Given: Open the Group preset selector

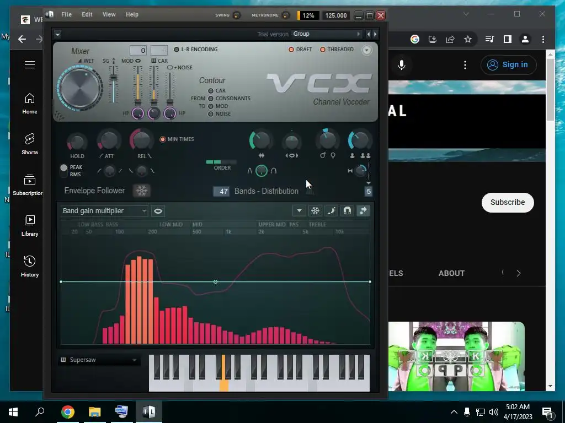Looking at the screenshot, I should [x=327, y=34].
